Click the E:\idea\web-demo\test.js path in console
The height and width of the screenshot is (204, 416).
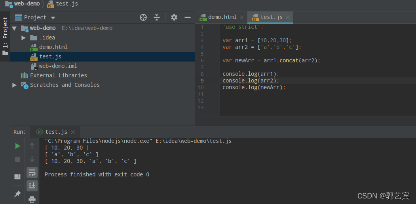click(194, 141)
